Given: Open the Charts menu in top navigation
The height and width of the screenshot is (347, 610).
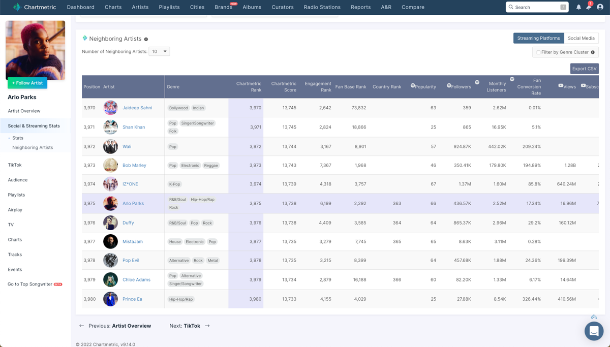Looking at the screenshot, I should point(113,7).
